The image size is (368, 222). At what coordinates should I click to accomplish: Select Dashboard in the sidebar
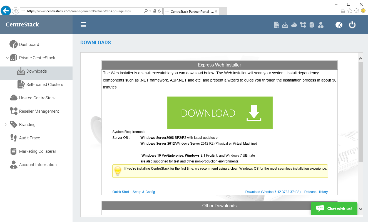coord(29,45)
